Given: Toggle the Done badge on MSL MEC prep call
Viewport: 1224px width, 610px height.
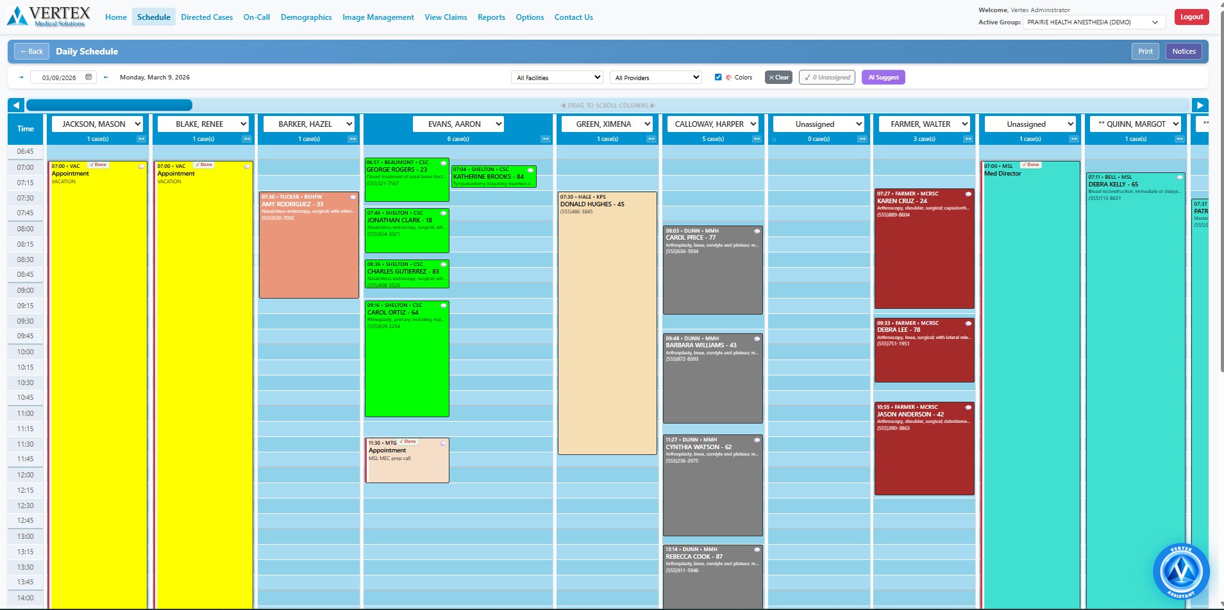Looking at the screenshot, I should [x=408, y=441].
